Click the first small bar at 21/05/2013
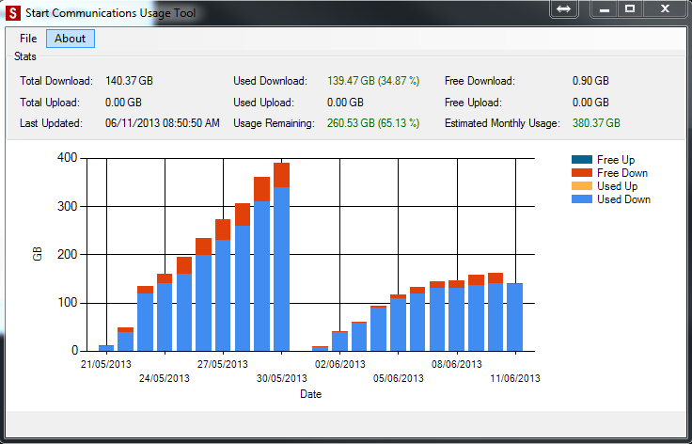Viewport: 692px width, 444px height. click(x=106, y=348)
